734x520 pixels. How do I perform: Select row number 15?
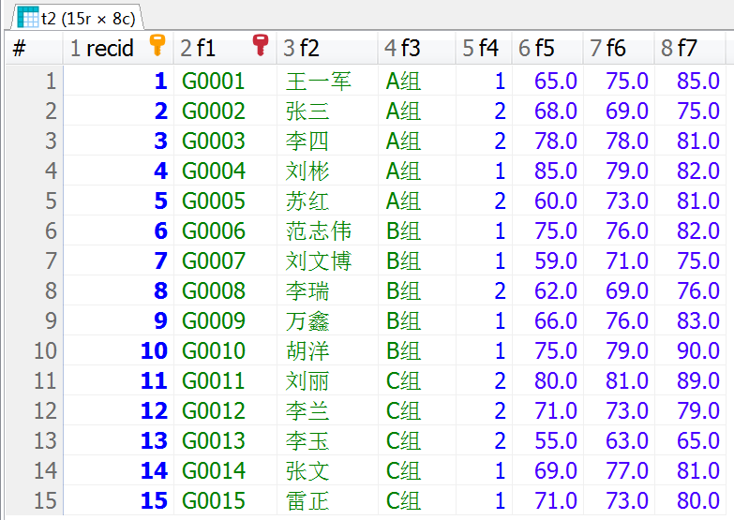[x=45, y=501]
